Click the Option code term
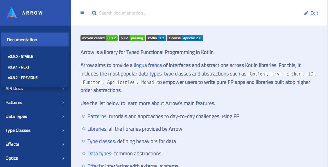 point(257,74)
